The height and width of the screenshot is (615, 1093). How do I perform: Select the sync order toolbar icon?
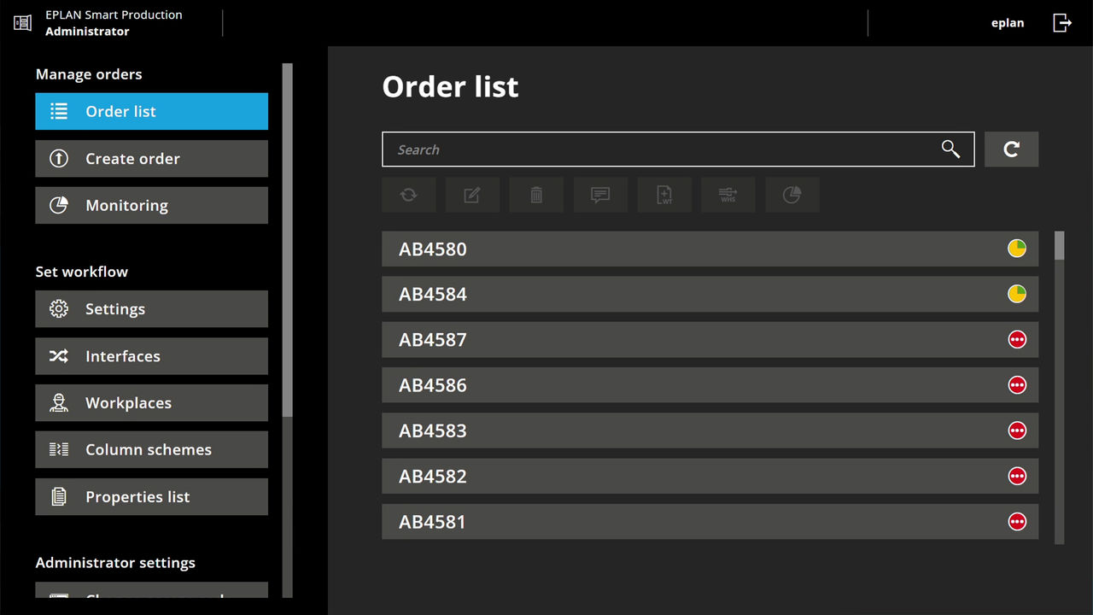click(x=408, y=195)
